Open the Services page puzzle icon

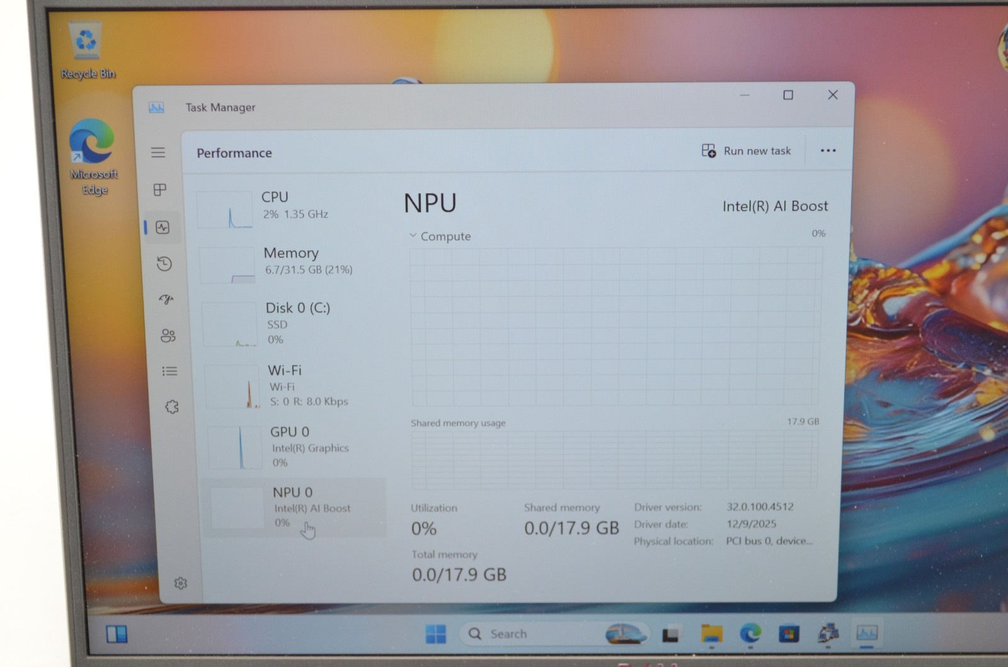click(x=171, y=407)
